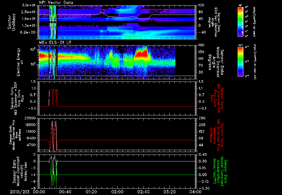282x195 pixels.
Task: Click the 9400 scanner position tick label
Action: tap(31, 138)
